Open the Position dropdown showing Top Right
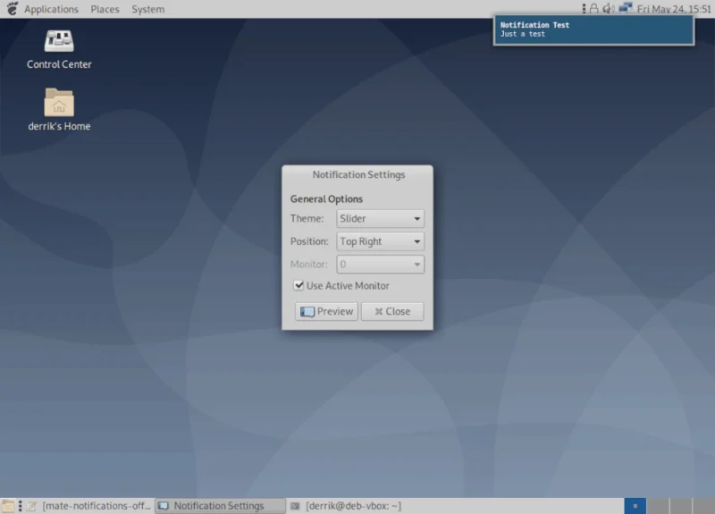Screen dimensions: 715x514 (x=381, y=241)
